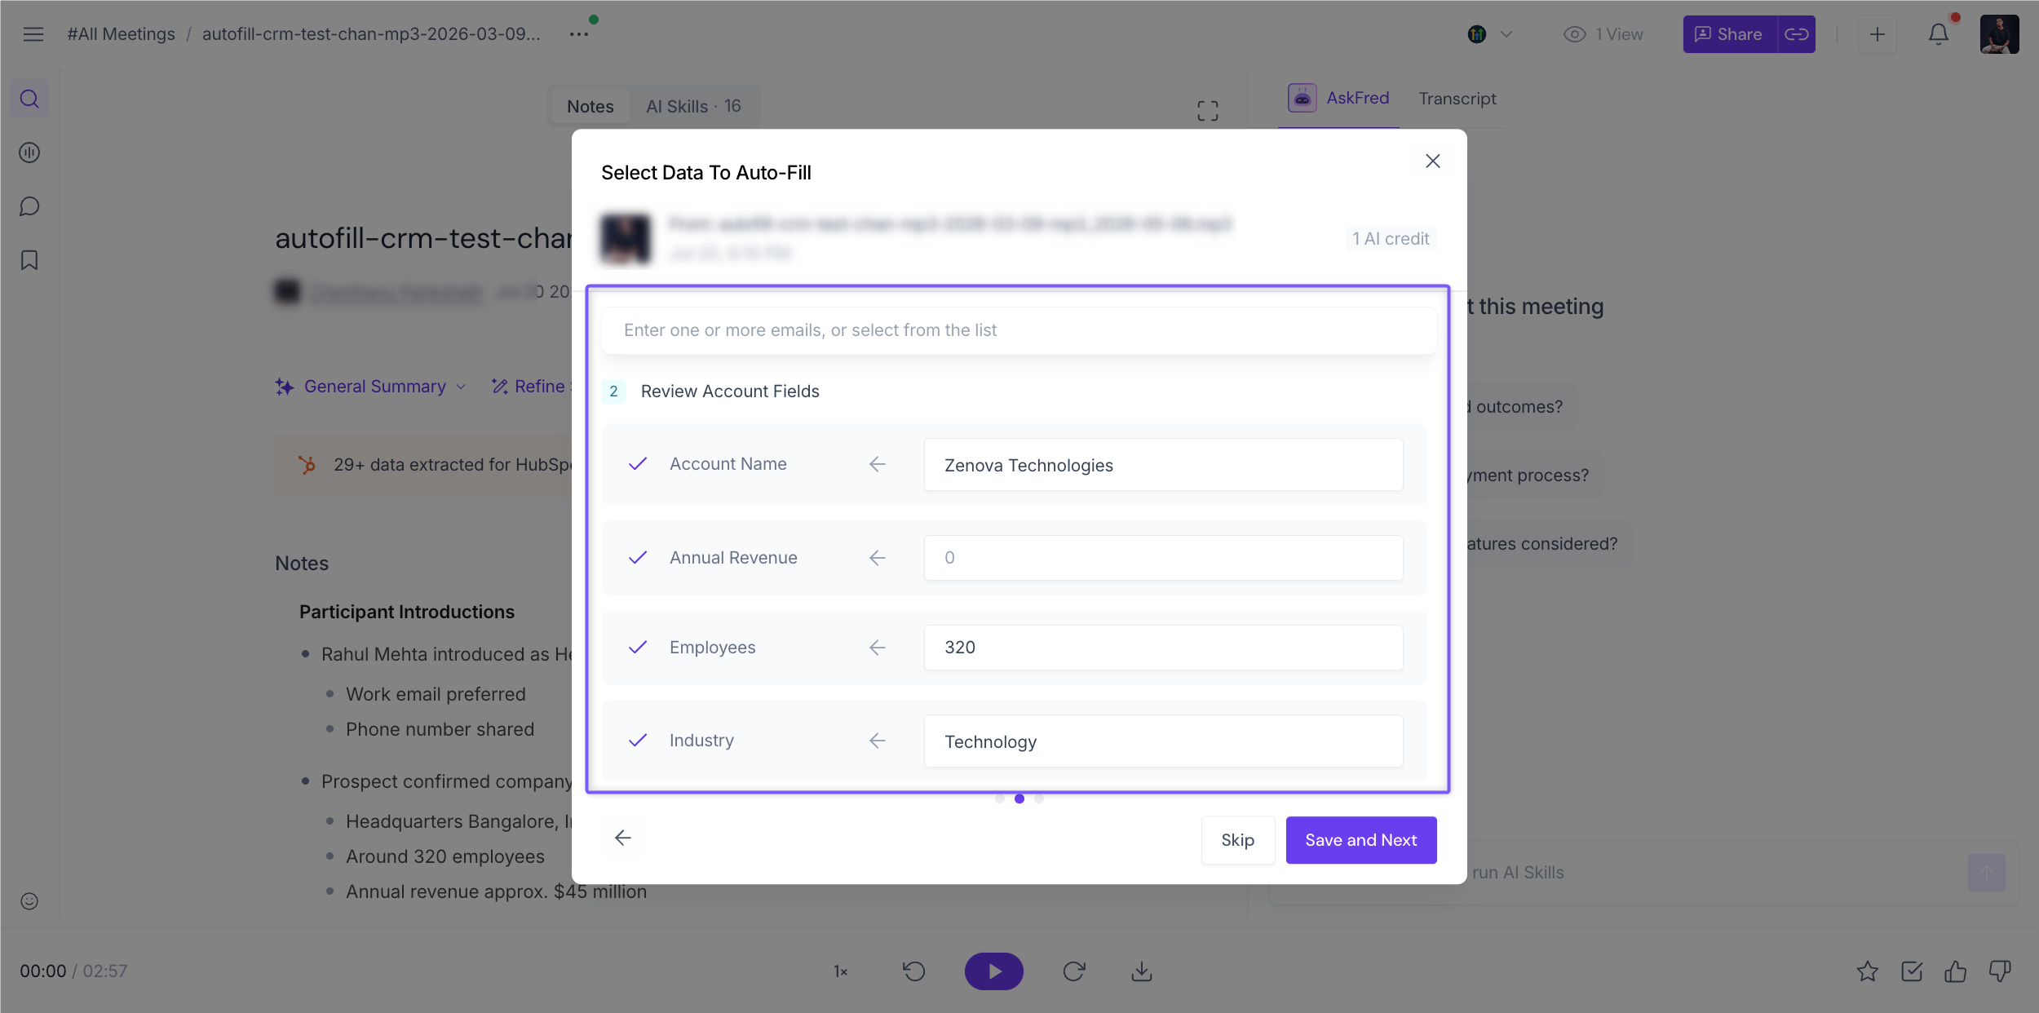This screenshot has height=1013, width=2039.
Task: Switch to AI Skills tab
Action: (693, 107)
